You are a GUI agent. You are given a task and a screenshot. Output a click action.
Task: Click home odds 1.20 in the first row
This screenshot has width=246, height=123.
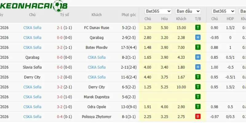(148, 28)
